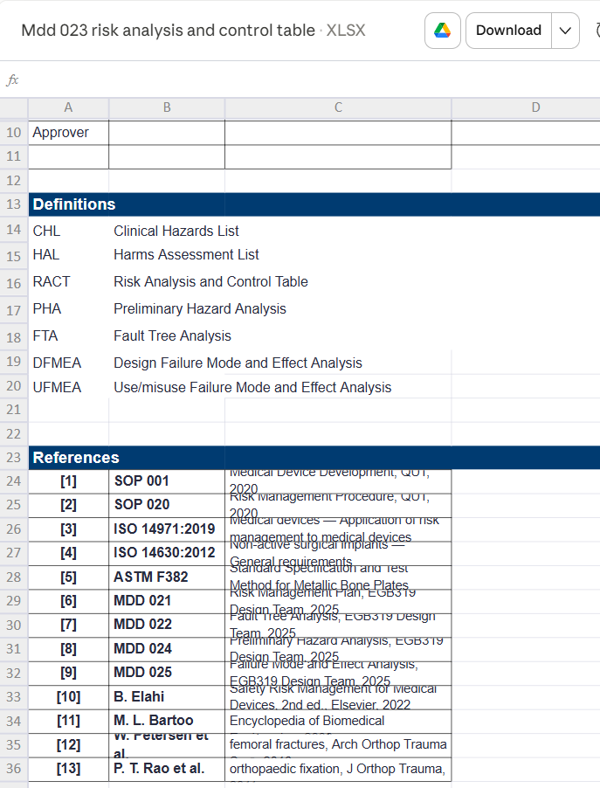Select column A header
Screen dimensions: 600x788
(x=68, y=107)
